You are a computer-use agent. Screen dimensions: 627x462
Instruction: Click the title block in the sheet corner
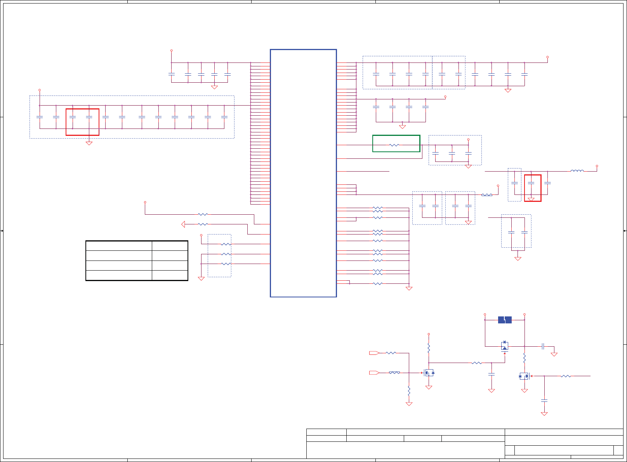[x=465, y=444]
